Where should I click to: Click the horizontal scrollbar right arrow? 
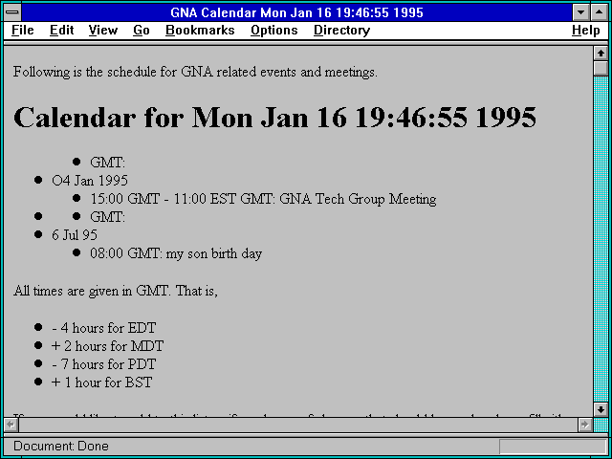pyautogui.click(x=584, y=425)
